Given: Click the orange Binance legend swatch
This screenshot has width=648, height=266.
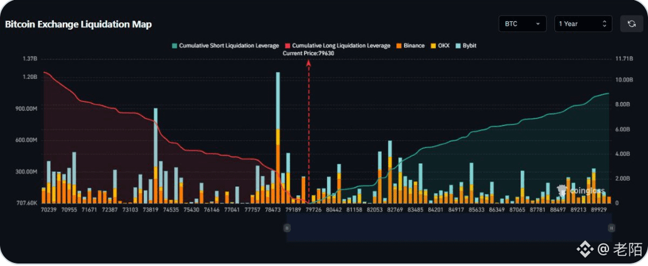Looking at the screenshot, I should (399, 46).
